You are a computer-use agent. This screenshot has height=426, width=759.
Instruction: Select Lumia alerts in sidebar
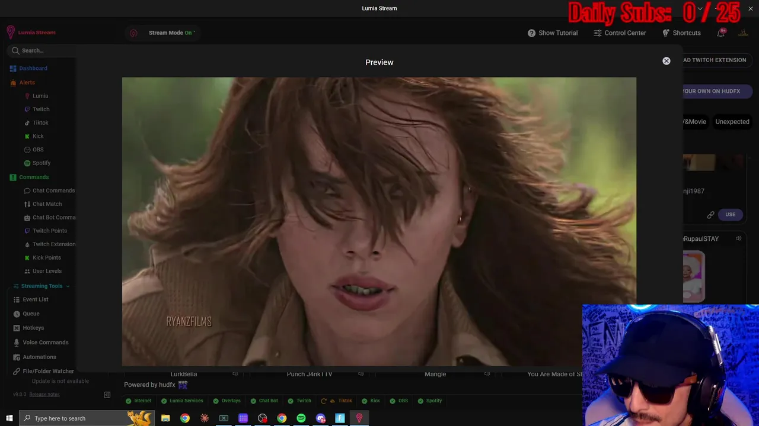pyautogui.click(x=36, y=96)
